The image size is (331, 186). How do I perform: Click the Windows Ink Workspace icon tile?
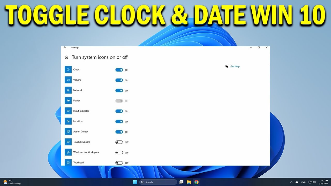[x=68, y=152]
